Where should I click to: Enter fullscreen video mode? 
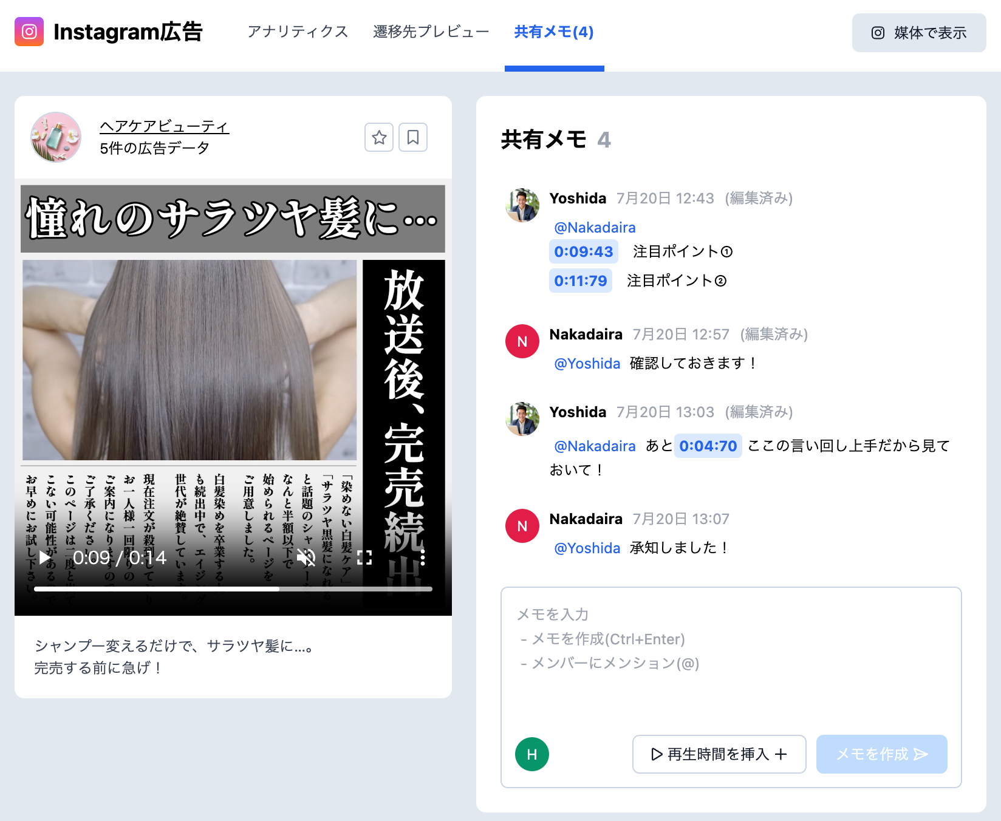click(364, 557)
